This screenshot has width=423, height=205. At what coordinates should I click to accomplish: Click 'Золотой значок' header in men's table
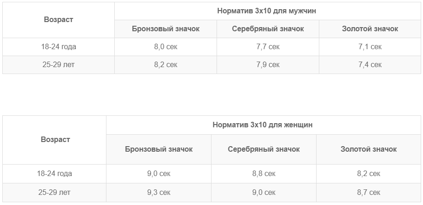click(370, 29)
